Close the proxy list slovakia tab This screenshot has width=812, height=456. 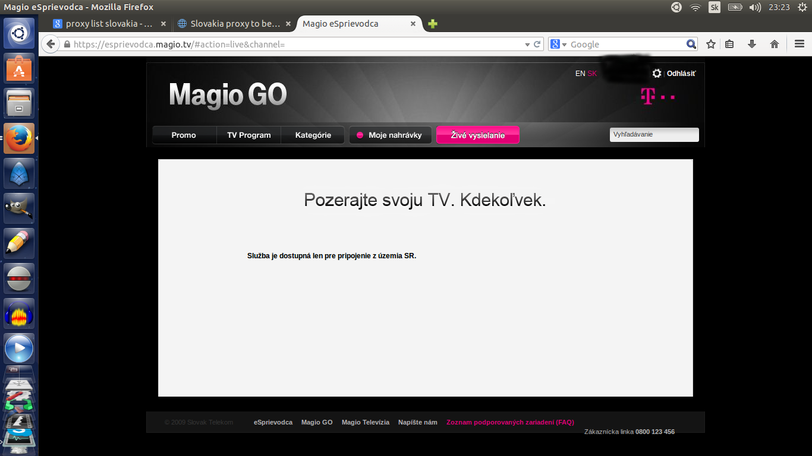163,24
